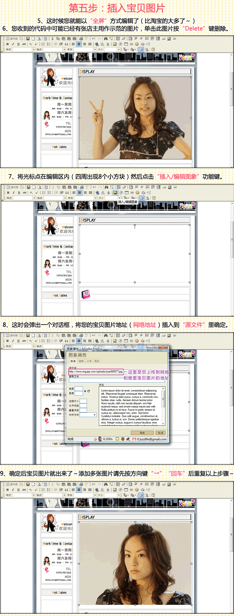234x616 pixels.
Task: Select 图象 tab in image properties dialog
Action: (73, 361)
